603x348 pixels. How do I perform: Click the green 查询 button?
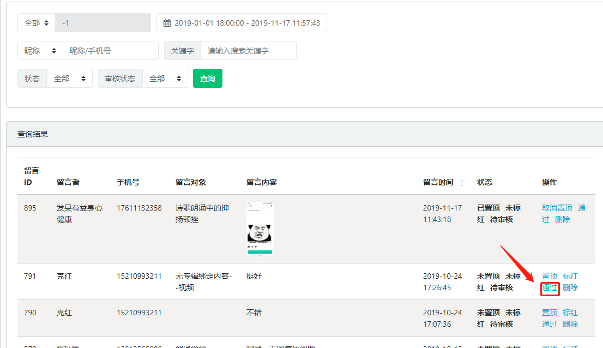pos(208,79)
